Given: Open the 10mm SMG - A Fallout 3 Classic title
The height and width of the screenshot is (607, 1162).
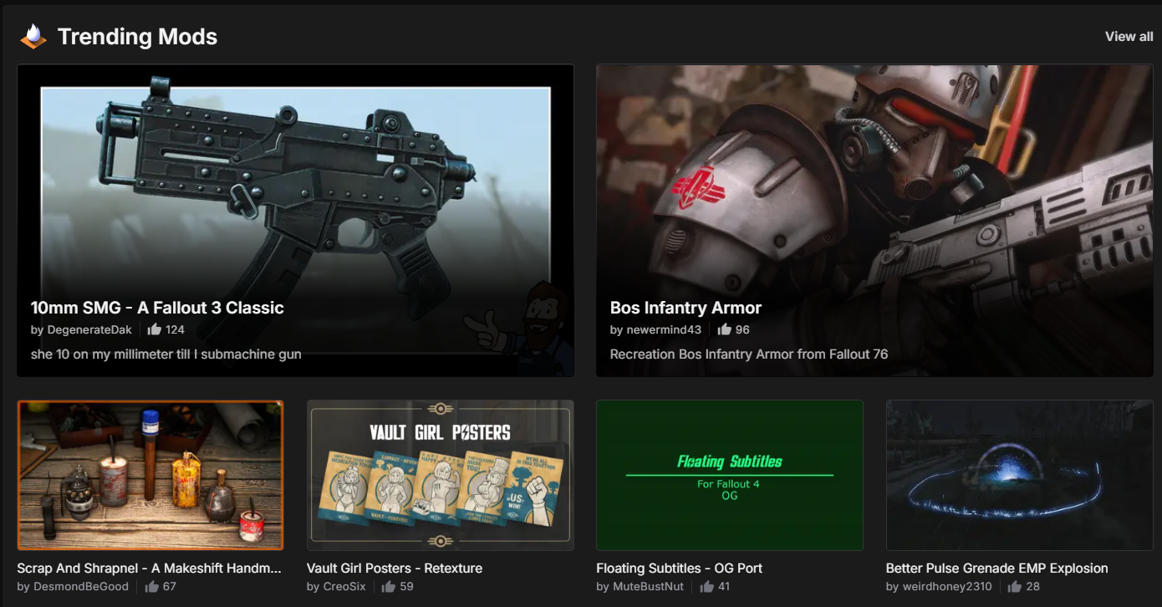Looking at the screenshot, I should click(x=157, y=308).
